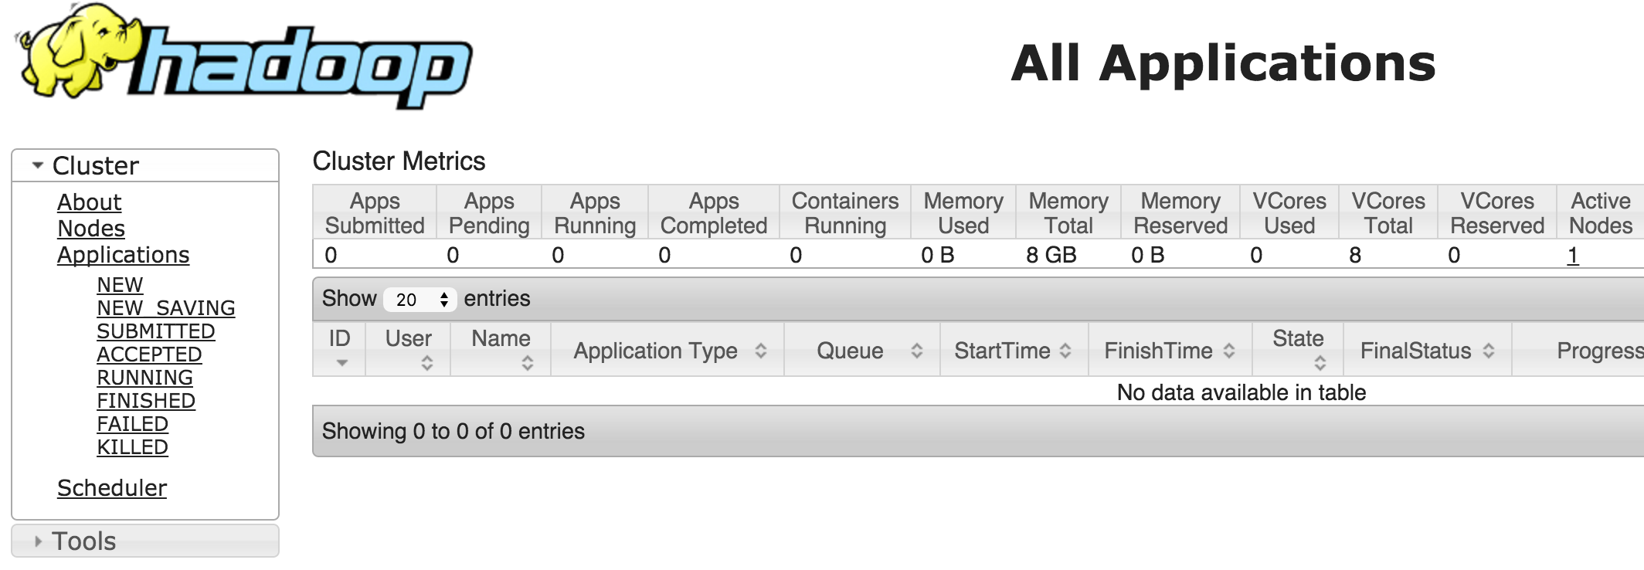Sort by Application Type arrows
Viewport: 1644px width, 570px height.
pyautogui.click(x=761, y=351)
